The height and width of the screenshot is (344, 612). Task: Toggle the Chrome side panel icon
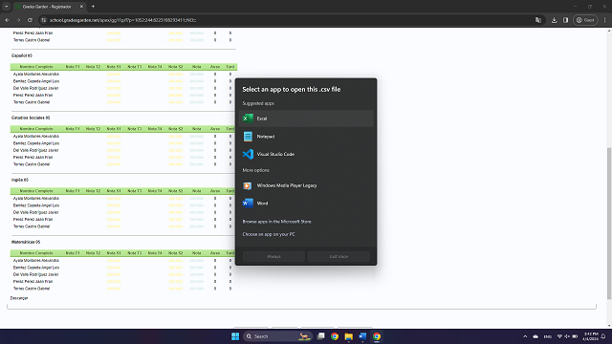pyautogui.click(x=565, y=20)
